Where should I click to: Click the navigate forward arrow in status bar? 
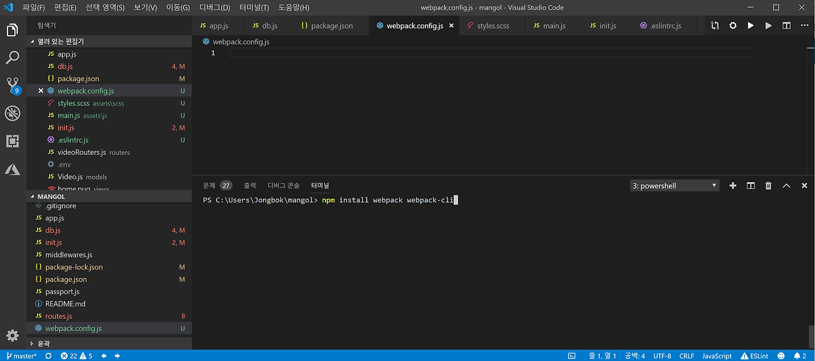(x=117, y=356)
